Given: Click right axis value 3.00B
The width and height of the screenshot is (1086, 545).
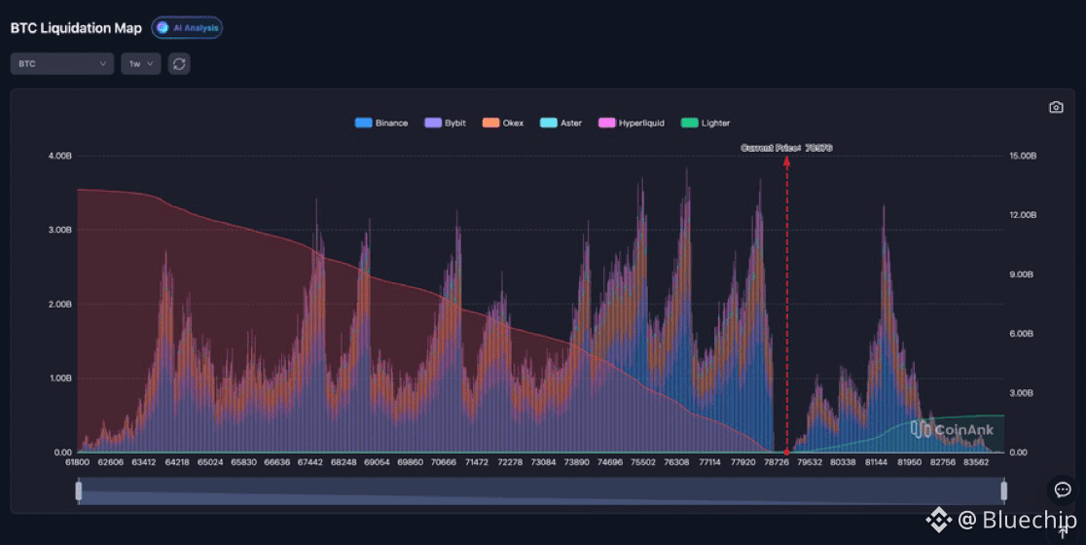Looking at the screenshot, I should coord(1022,392).
